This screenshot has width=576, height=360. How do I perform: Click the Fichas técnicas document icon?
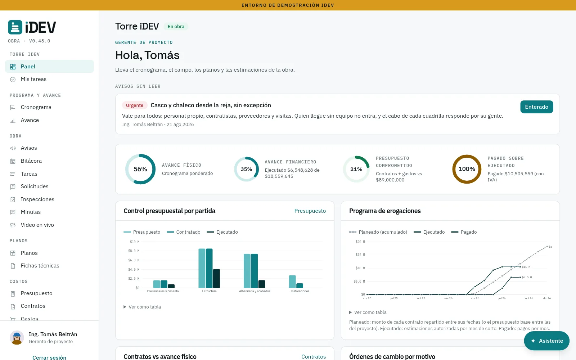click(x=13, y=266)
